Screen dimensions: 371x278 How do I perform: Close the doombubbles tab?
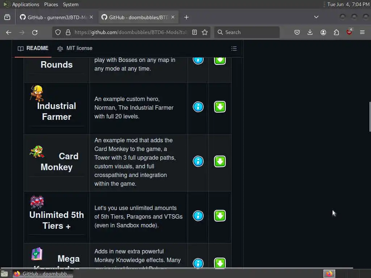coord(173,17)
